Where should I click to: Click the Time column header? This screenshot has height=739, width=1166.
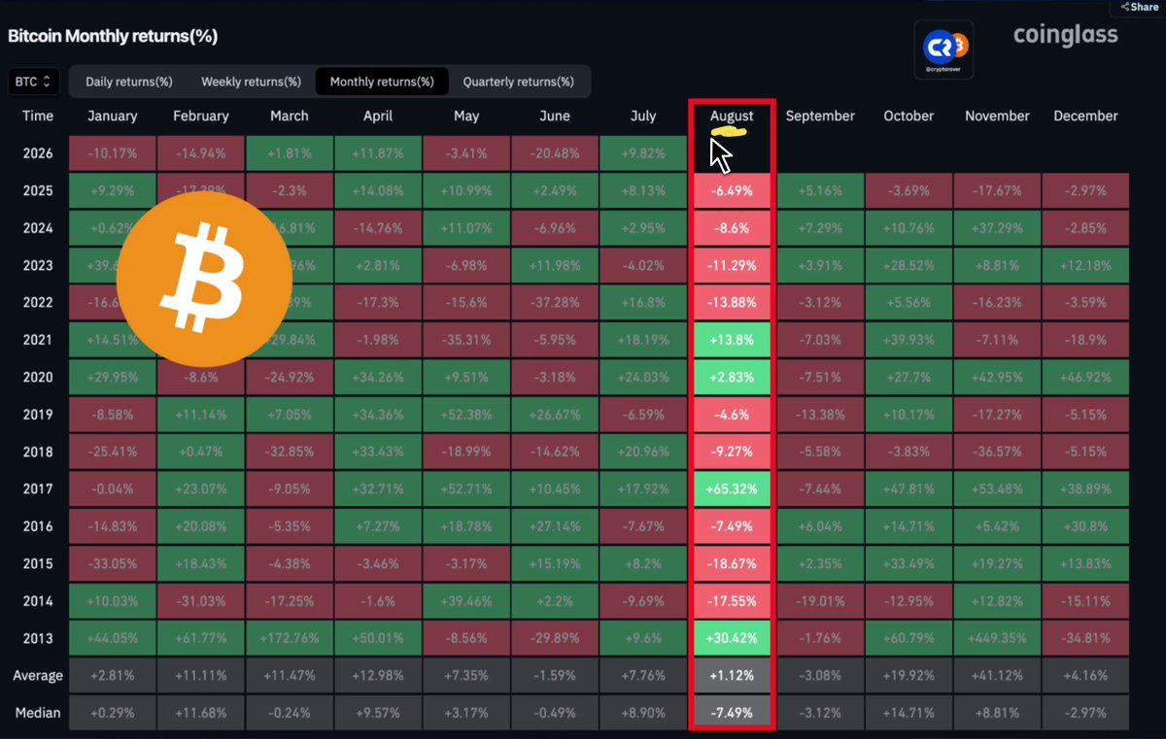[38, 116]
